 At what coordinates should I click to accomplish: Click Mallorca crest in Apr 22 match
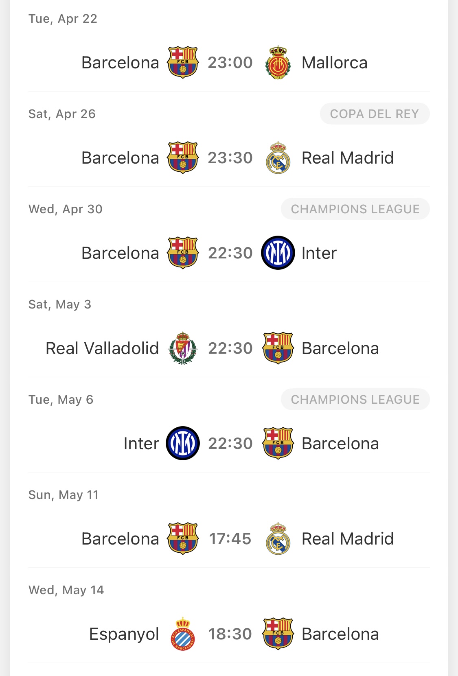tap(278, 63)
